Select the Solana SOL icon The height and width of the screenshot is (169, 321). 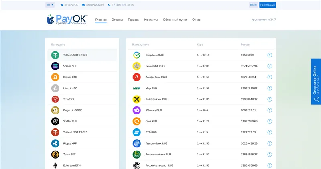[55, 66]
